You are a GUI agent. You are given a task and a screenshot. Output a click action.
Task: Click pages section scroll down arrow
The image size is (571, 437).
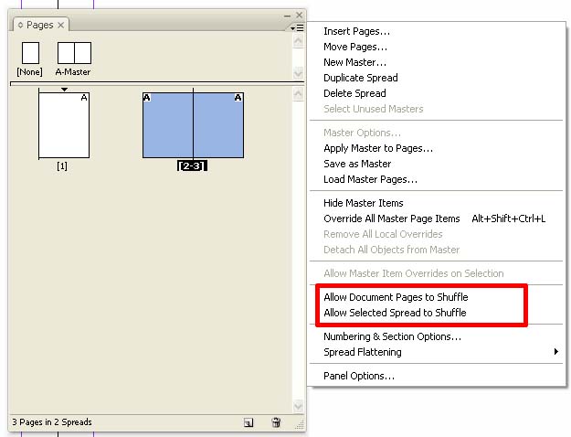coord(298,406)
